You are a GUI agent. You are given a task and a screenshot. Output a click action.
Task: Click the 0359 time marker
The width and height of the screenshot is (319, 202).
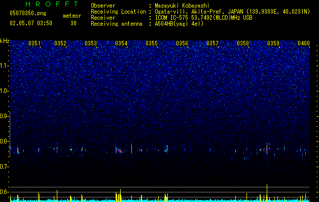pyautogui.click(x=273, y=43)
